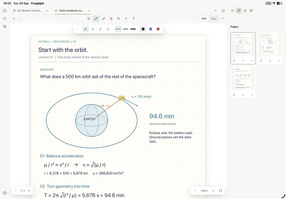
Task: Open the toolbar more options ellipsis
Action: (222, 18)
